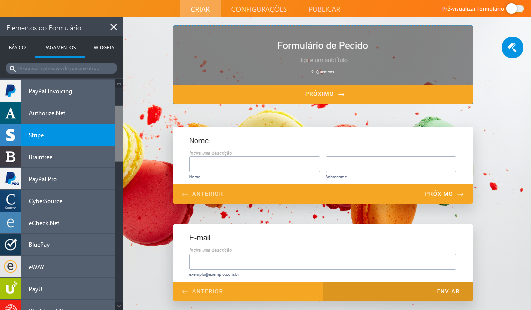Open the form designer paint roller
531x310 pixels.
pyautogui.click(x=512, y=47)
